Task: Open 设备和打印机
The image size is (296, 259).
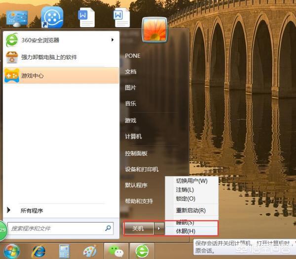Action: coord(142,169)
